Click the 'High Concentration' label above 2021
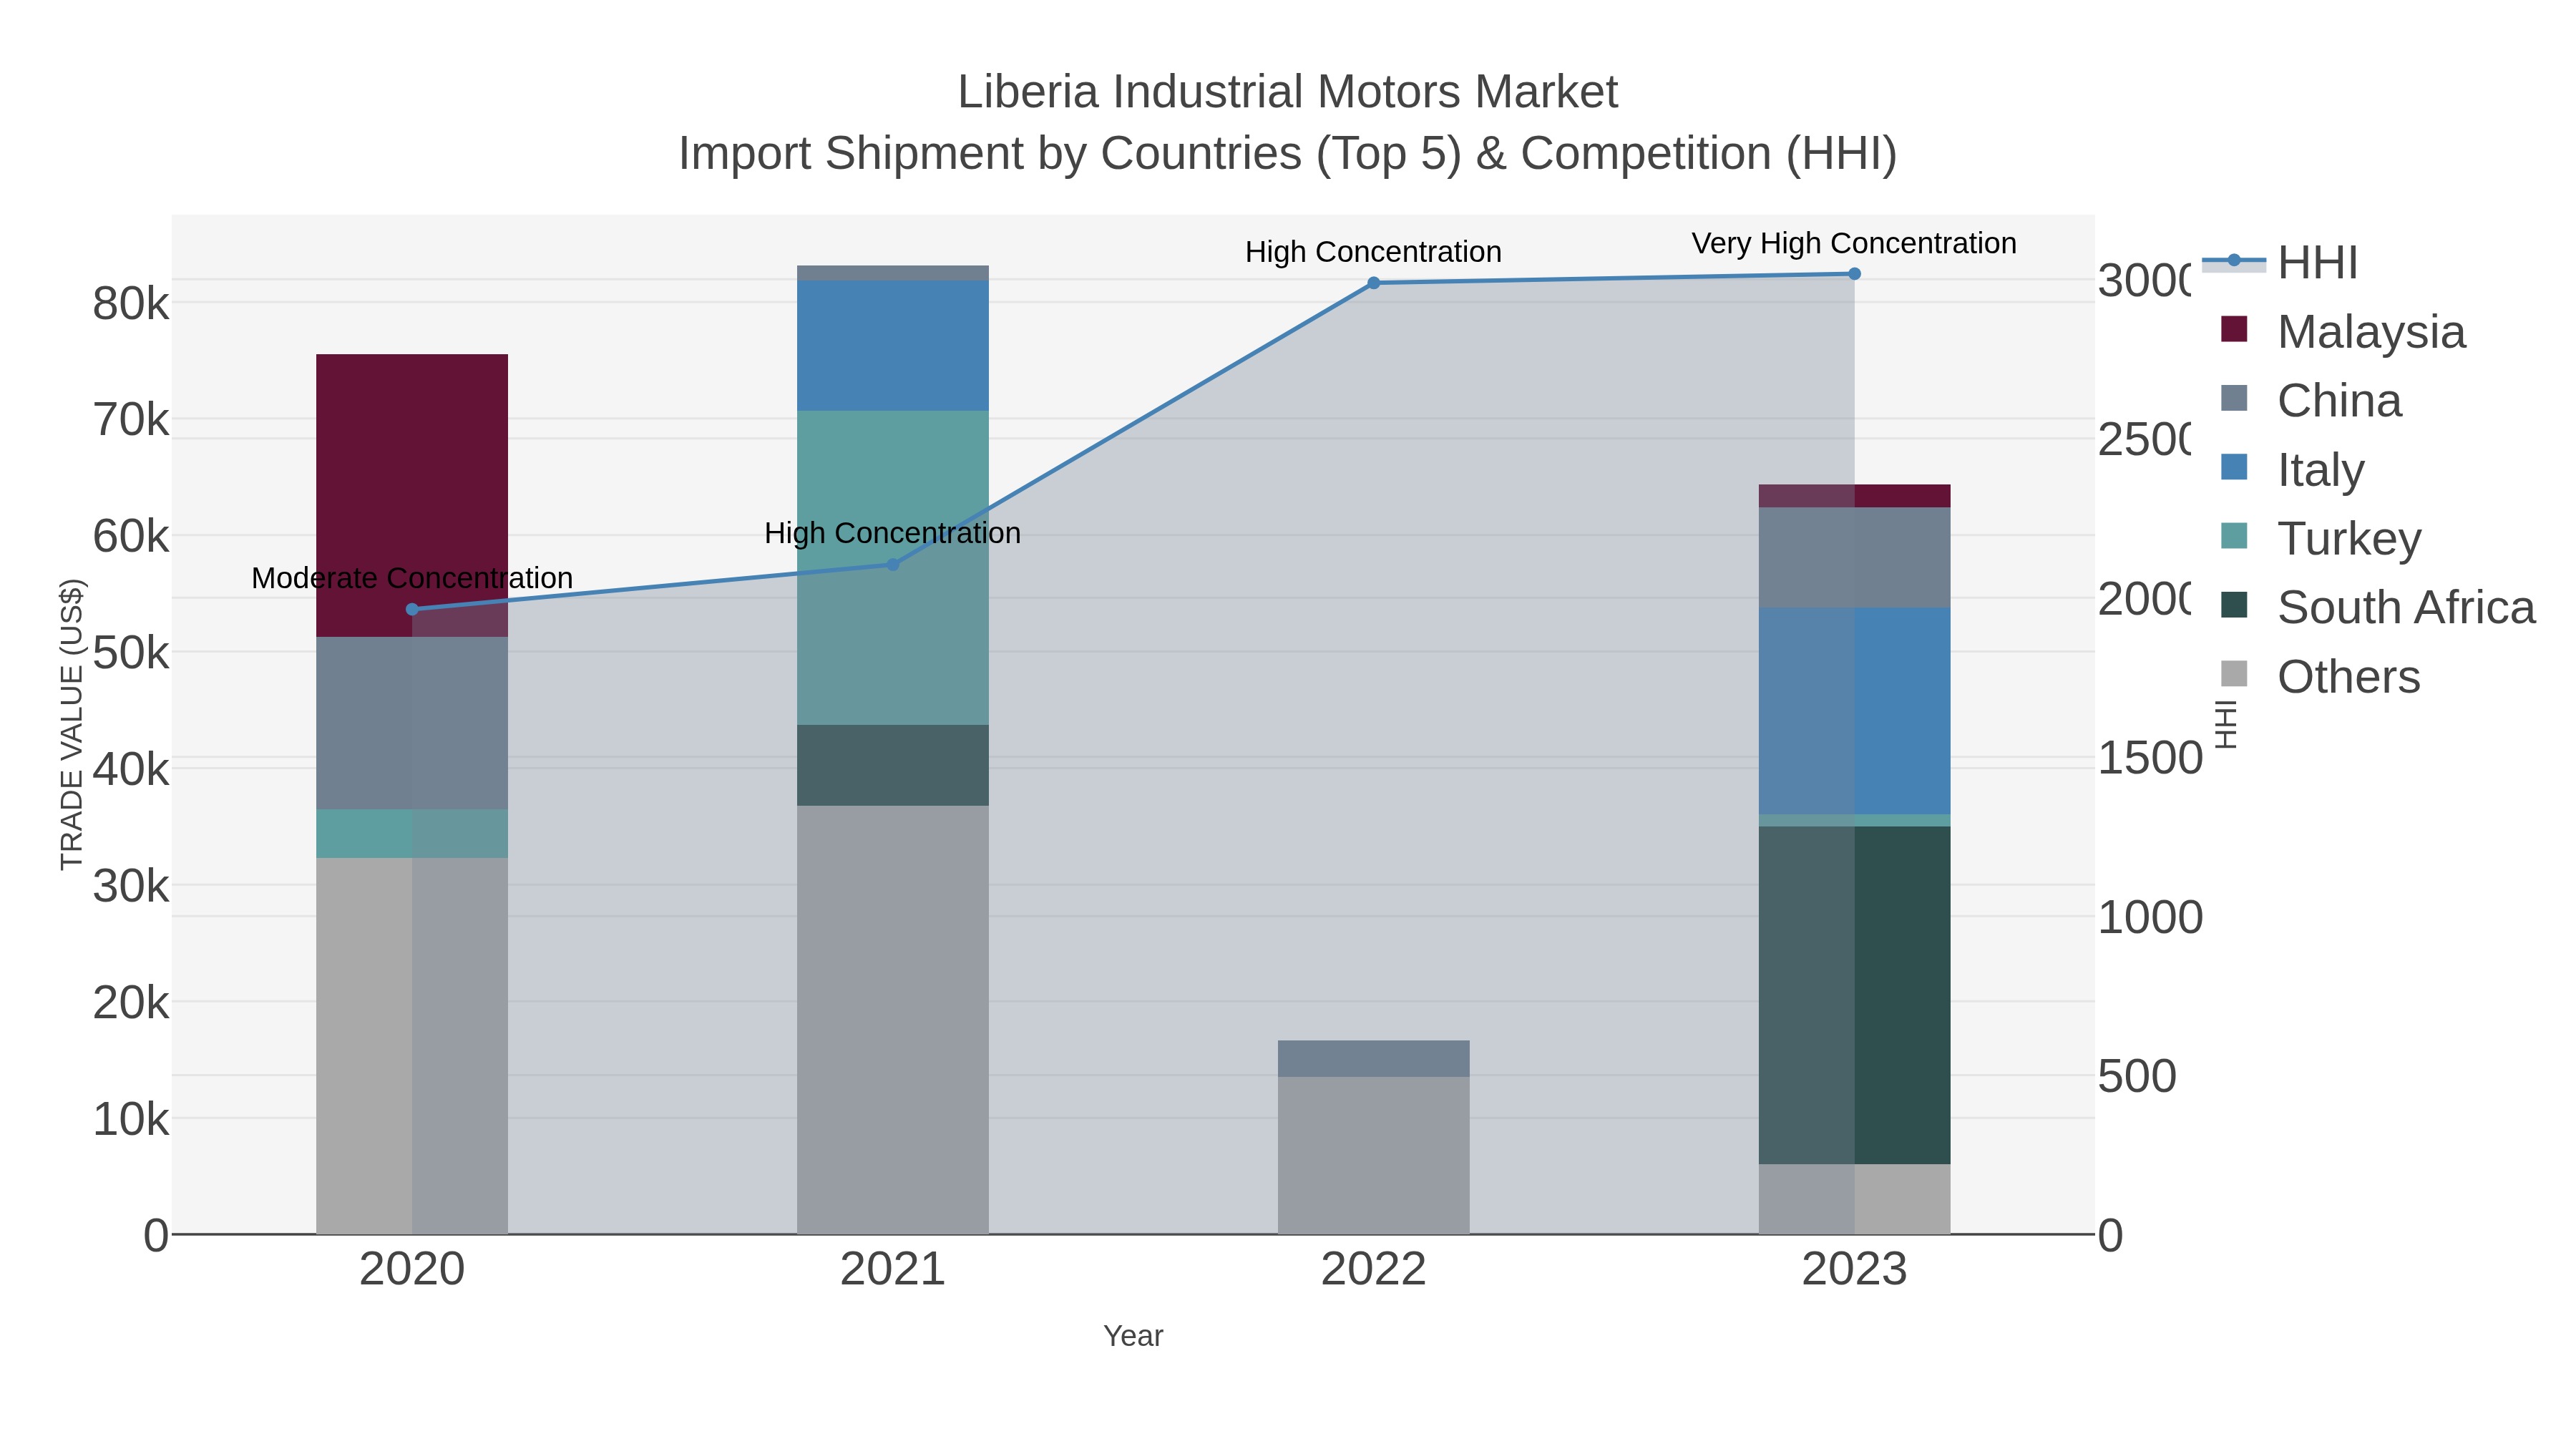Image resolution: width=2576 pixels, height=1449 pixels. [893, 533]
